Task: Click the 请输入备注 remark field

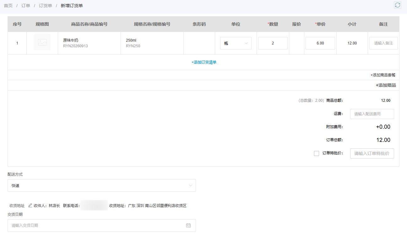Action: point(383,43)
